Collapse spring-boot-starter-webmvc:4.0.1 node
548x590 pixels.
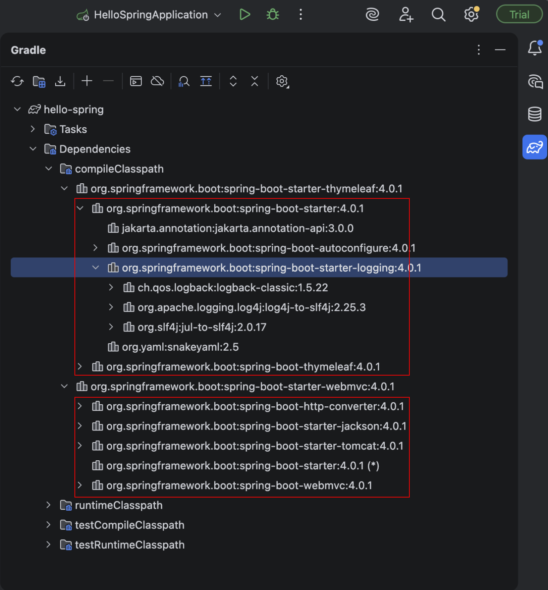pyautogui.click(x=64, y=386)
